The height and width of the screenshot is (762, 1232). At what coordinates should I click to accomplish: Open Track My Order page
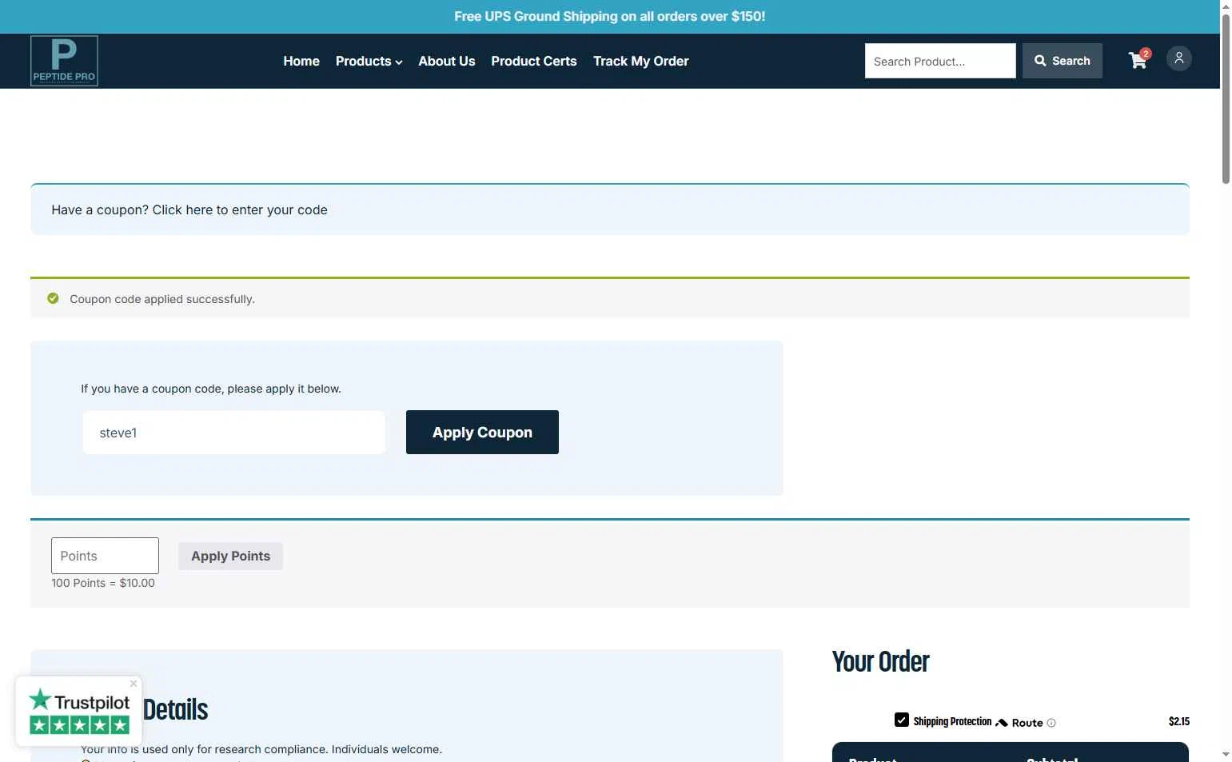pyautogui.click(x=641, y=61)
